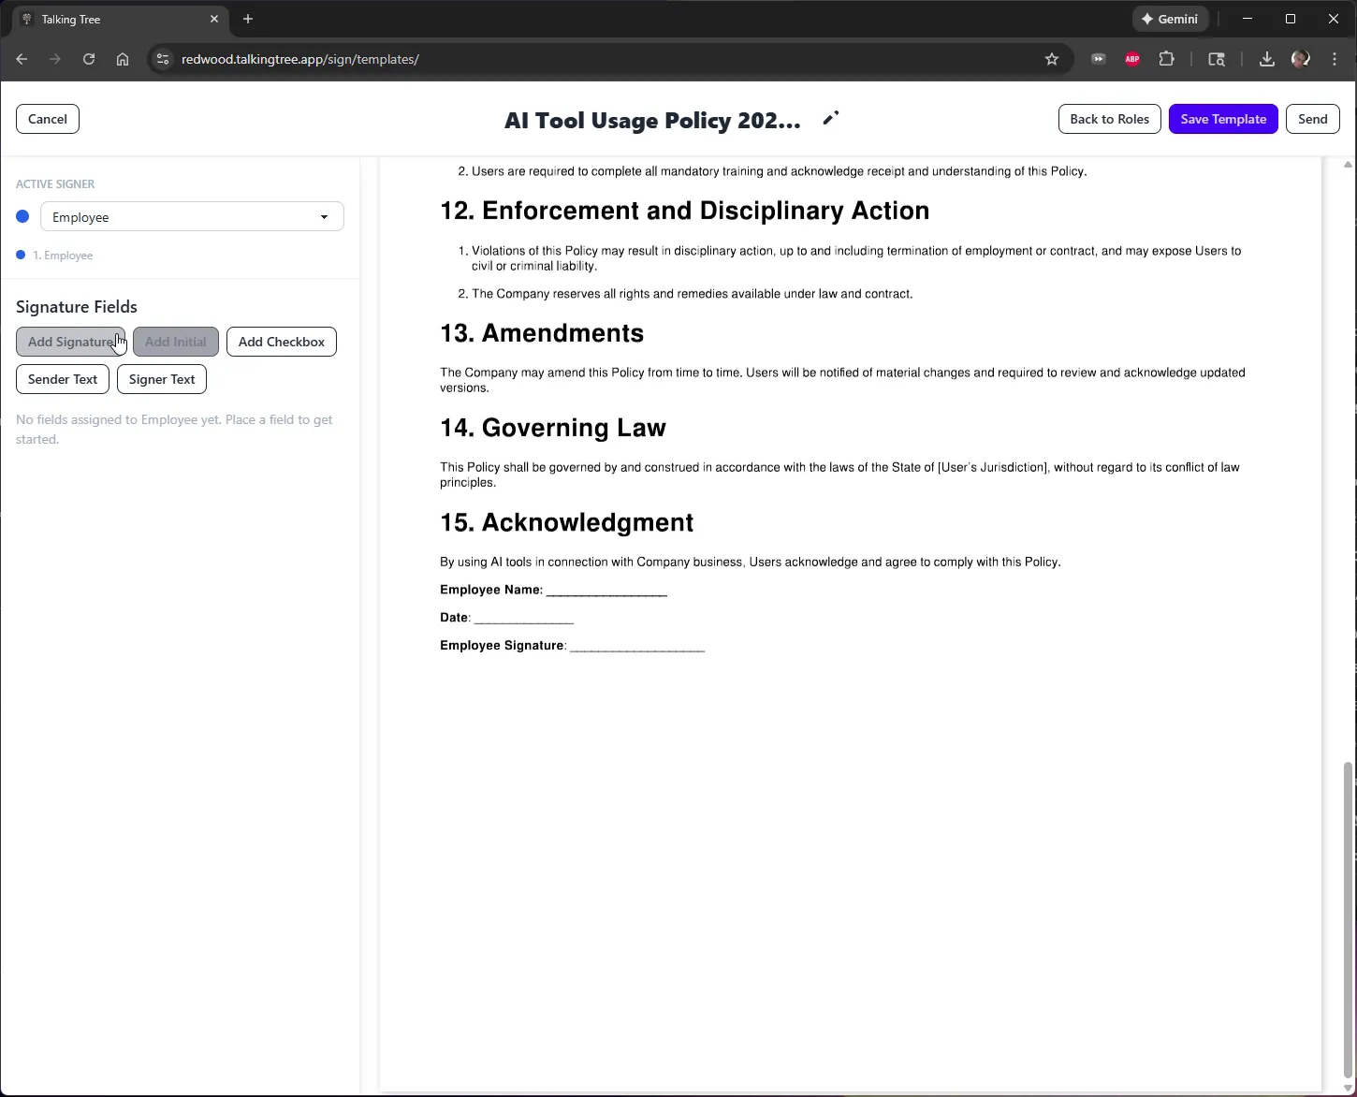Click '12. Enforcement and Disciplinary Action' heading
This screenshot has height=1097, width=1357.
point(684,211)
